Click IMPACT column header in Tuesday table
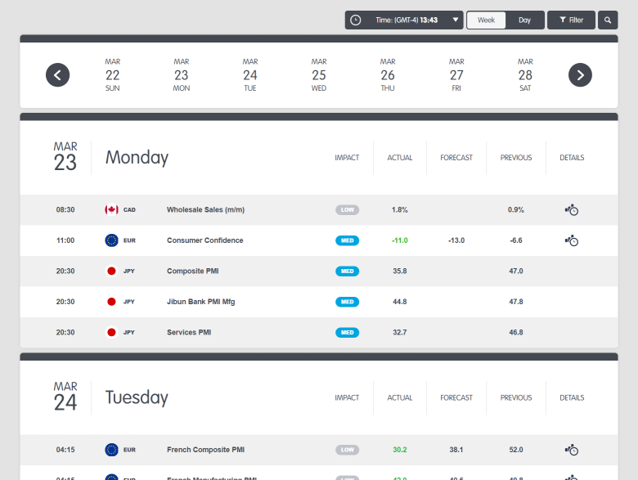The image size is (638, 480). (347, 398)
